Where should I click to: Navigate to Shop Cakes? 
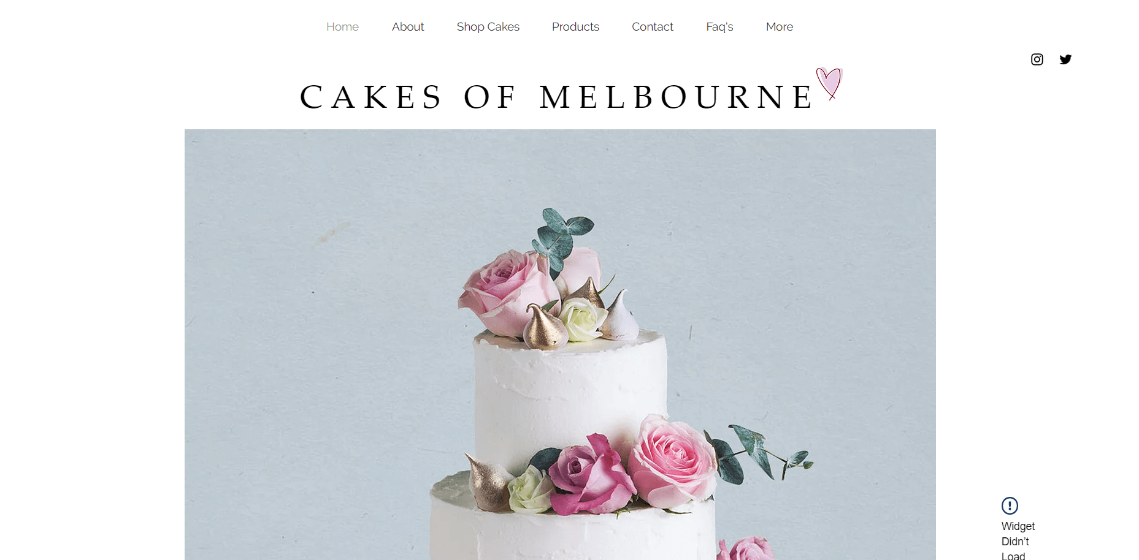(x=488, y=27)
